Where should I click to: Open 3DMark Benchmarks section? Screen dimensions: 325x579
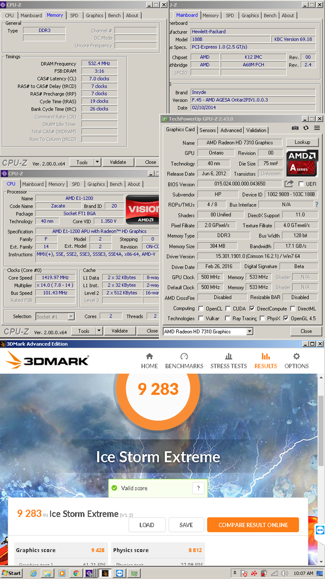click(184, 361)
